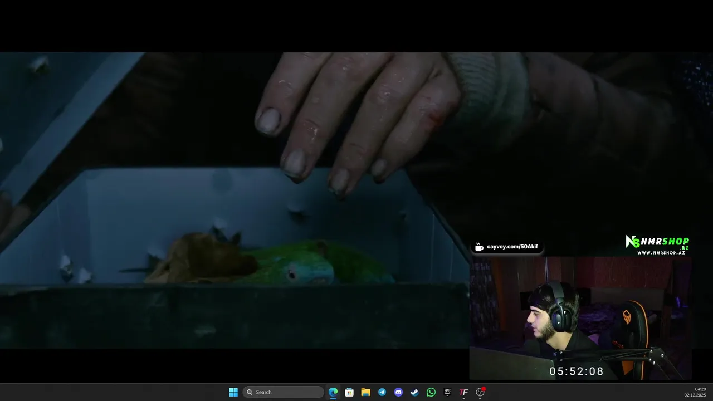The image size is (713, 401).
Task: Open the OBS Studio taskbar icon
Action: (x=480, y=392)
